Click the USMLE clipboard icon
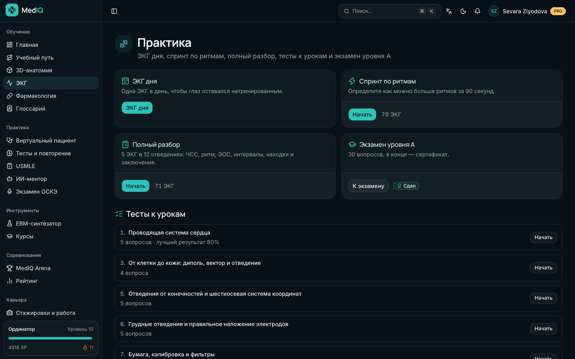This screenshot has width=575, height=359. coord(10,166)
